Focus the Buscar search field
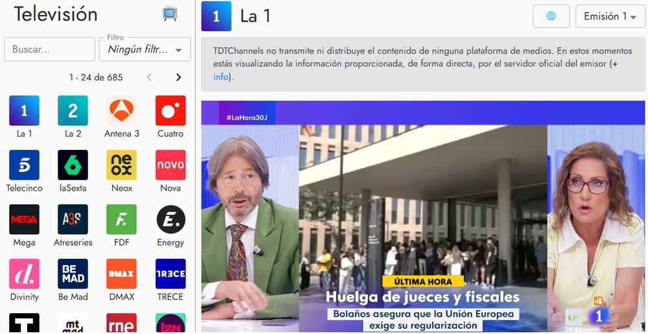The width and height of the screenshot is (648, 334). (50, 49)
